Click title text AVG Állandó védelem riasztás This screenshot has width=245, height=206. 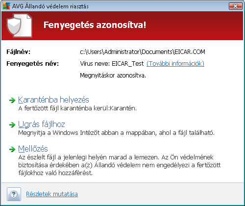(x=50, y=6)
